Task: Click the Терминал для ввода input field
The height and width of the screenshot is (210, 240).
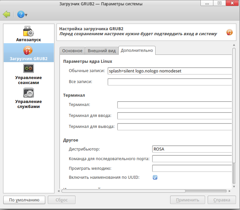Action: click(174, 116)
